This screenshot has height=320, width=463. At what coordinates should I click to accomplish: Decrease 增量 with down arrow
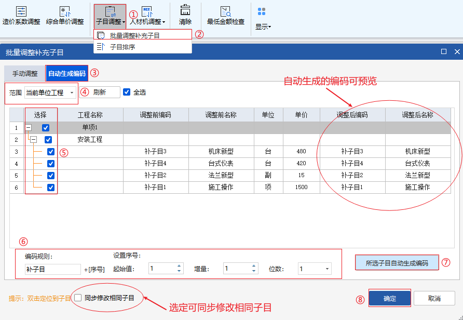tap(254, 271)
